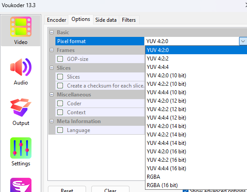Screen dimensions: 247x192
Task: Switch to the Side data tab
Action: [x=106, y=20]
